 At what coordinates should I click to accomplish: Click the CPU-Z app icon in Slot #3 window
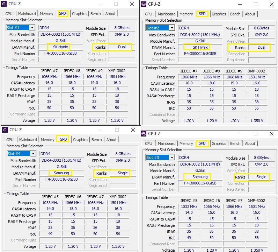click(x=144, y=134)
